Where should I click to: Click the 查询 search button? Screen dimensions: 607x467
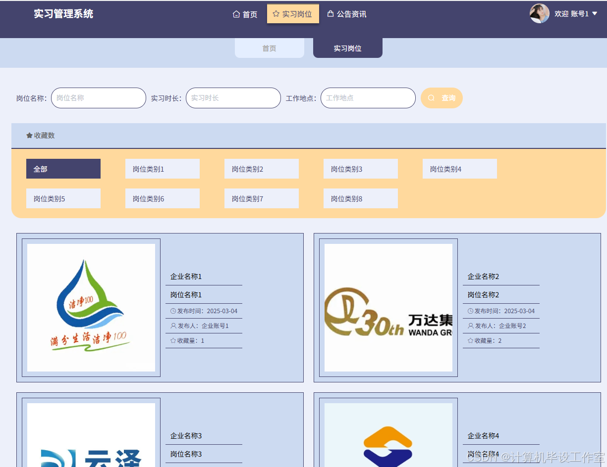(441, 98)
